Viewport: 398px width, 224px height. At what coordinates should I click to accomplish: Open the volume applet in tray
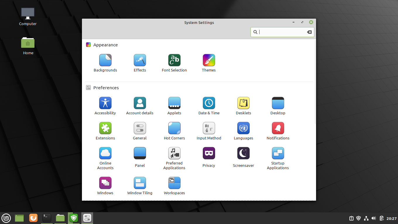click(374, 218)
